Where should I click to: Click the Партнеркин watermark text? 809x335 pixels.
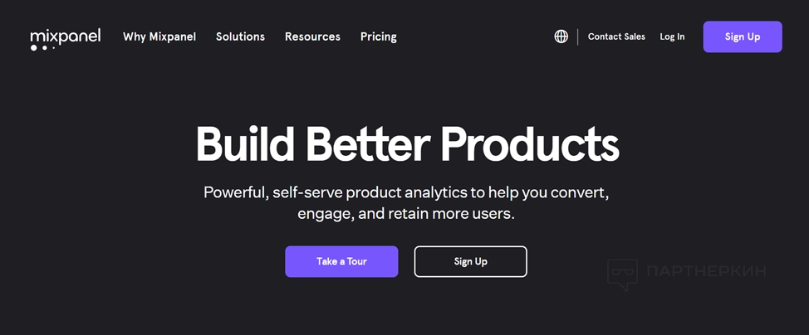(x=706, y=271)
